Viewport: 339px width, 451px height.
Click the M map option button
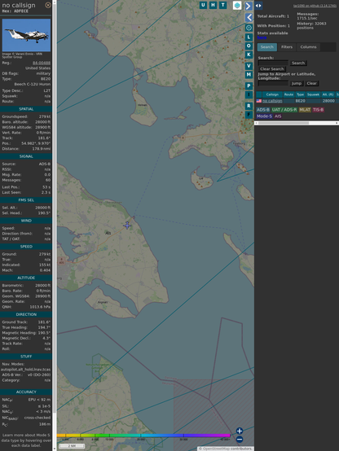pyautogui.click(x=249, y=75)
